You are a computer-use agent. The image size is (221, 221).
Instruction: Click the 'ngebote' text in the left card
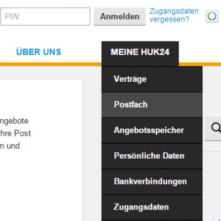tap(14, 121)
